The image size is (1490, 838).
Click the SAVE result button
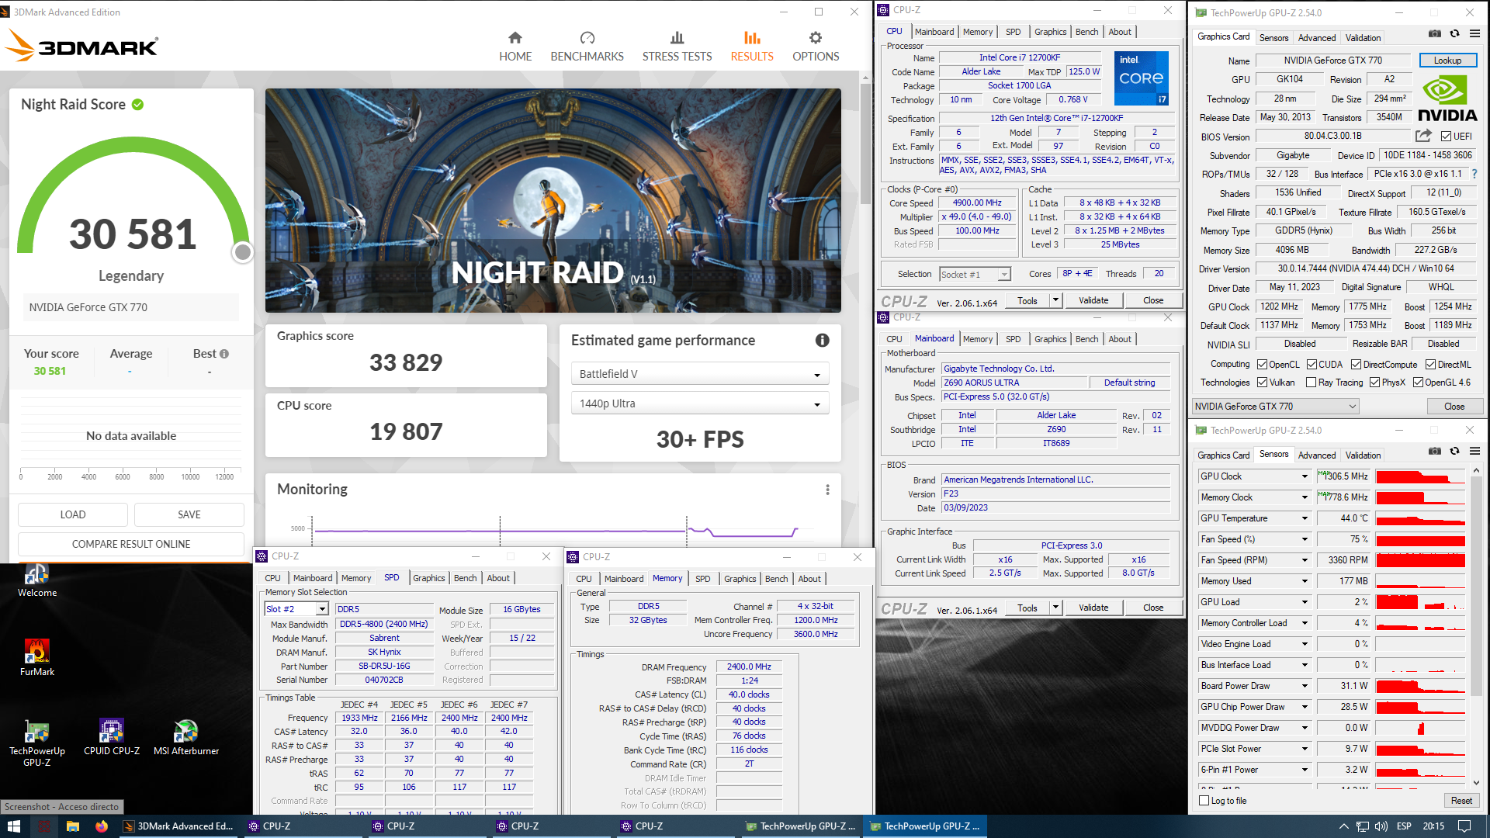(x=189, y=514)
